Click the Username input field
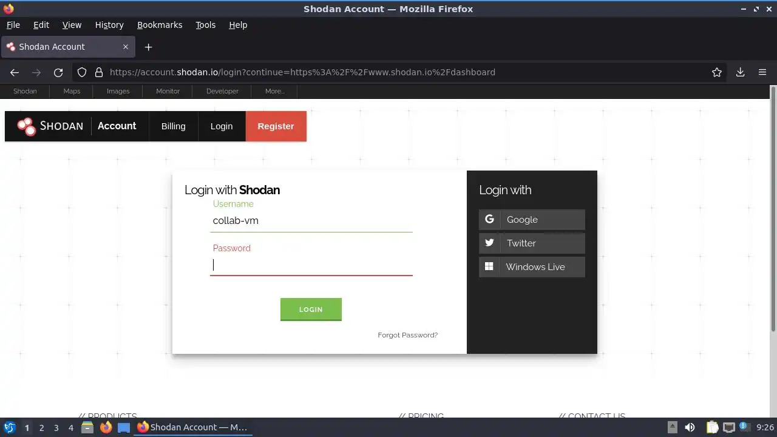 click(x=311, y=221)
